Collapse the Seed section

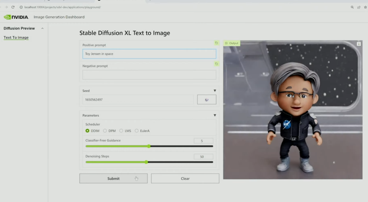[215, 91]
